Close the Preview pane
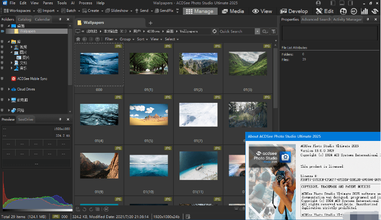381x220 pixels. [x=68, y=119]
